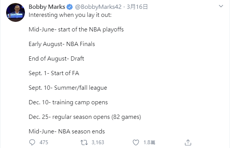Click the 'Mid-June- start of the NBA playoffs' line
The height and width of the screenshot is (148, 230).
click(76, 30)
